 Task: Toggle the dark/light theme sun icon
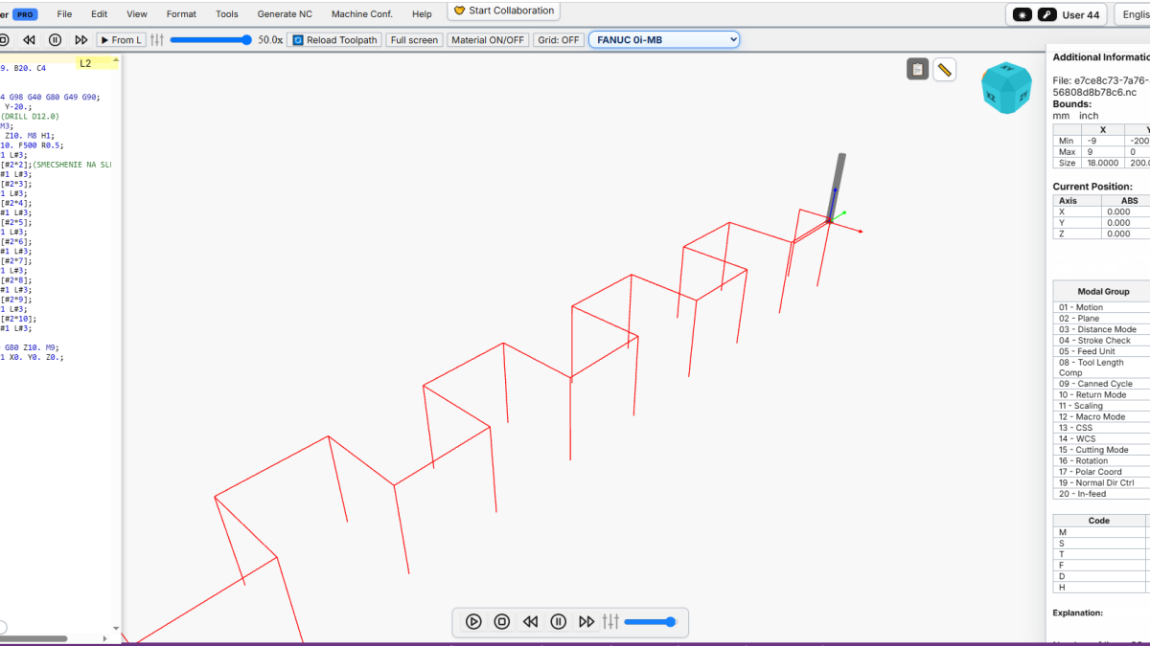(1023, 15)
